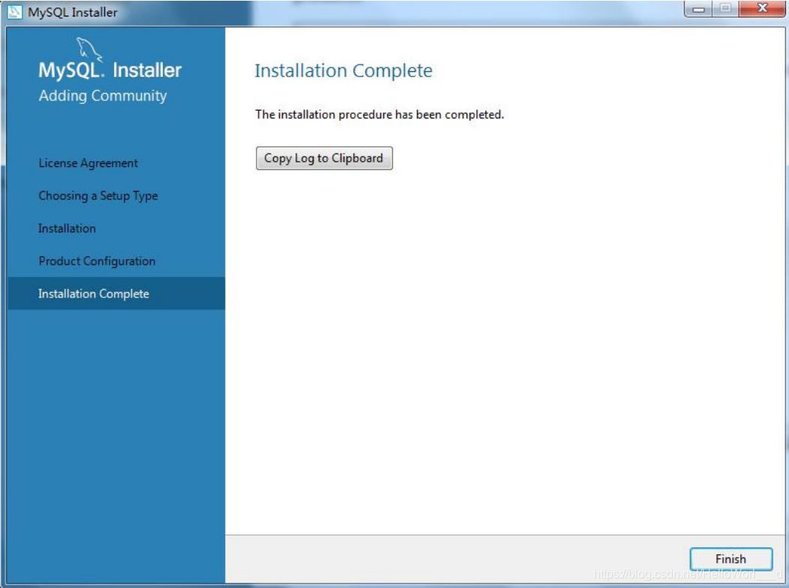Select Installation Complete sidebar item
789x588 pixels.
tap(116, 294)
